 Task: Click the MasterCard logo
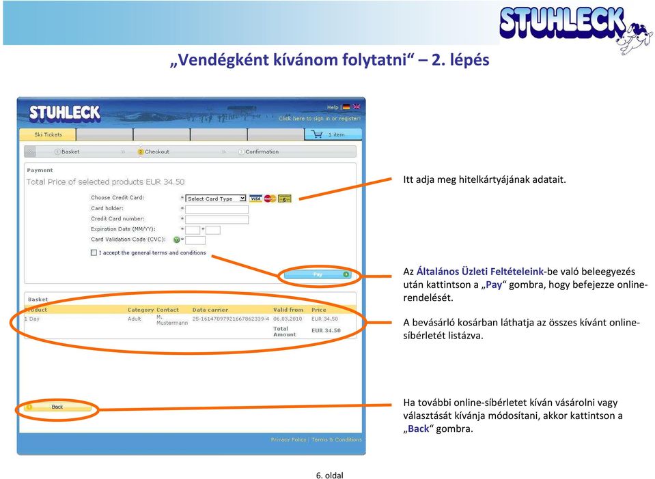pyautogui.click(x=270, y=199)
